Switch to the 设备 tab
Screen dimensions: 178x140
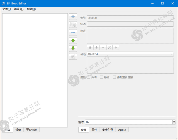click(18, 130)
